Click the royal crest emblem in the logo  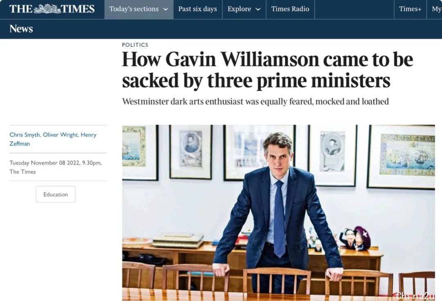click(47, 9)
